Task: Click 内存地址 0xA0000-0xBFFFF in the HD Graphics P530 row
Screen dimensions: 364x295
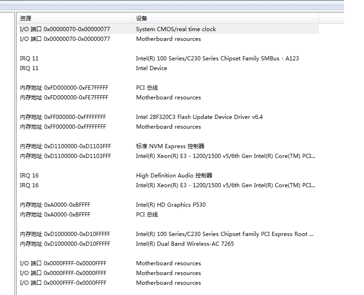Action: click(55, 205)
